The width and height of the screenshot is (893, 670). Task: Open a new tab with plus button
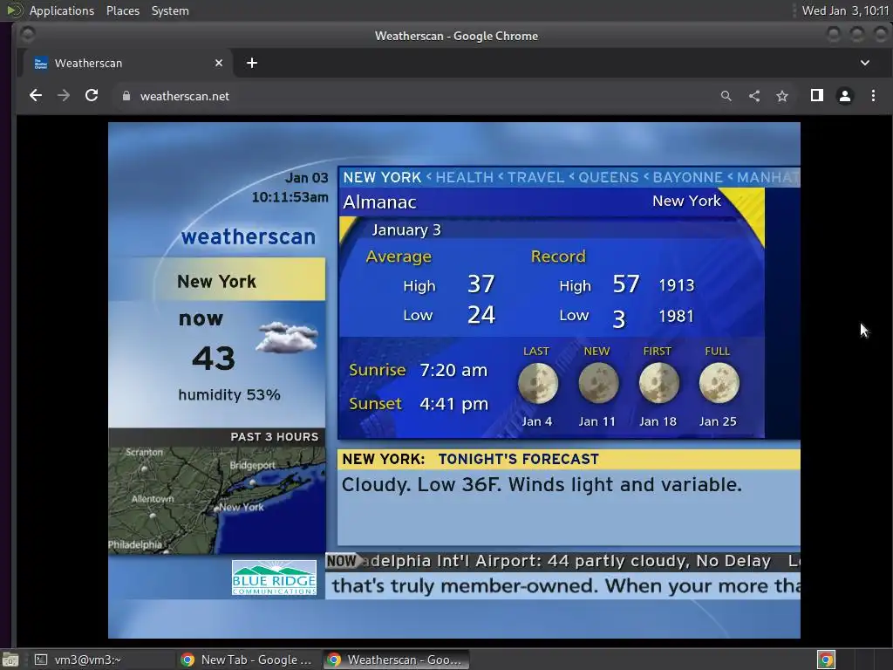[252, 63]
